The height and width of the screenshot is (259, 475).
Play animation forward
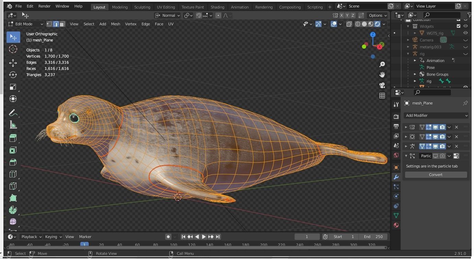[204, 237]
